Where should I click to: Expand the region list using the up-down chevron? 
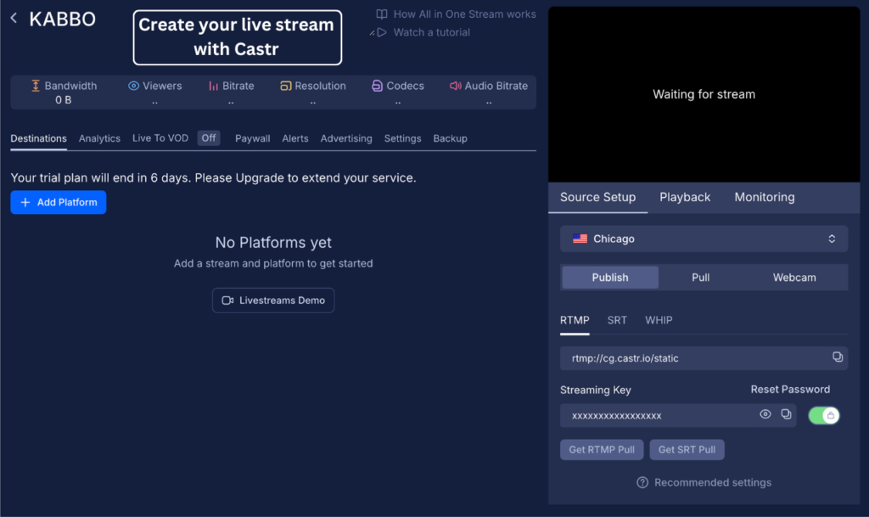tap(832, 239)
